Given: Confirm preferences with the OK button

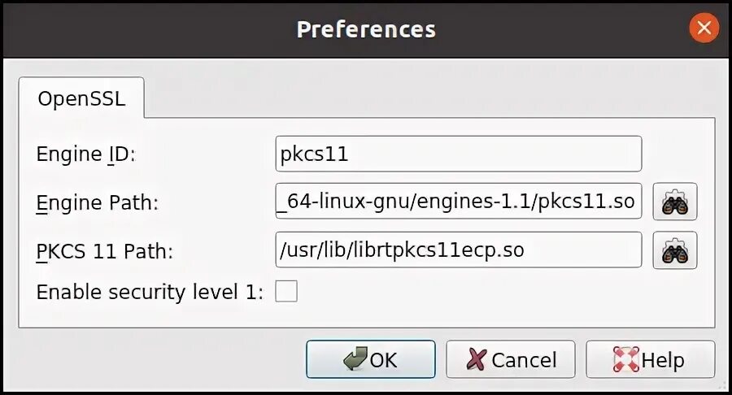Looking at the screenshot, I should (x=371, y=359).
